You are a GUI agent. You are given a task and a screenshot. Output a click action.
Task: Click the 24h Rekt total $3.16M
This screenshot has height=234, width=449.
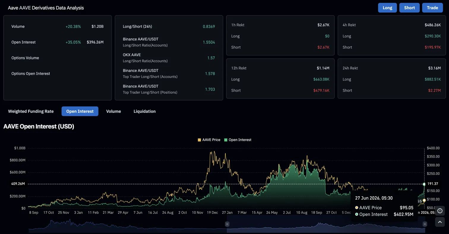click(x=434, y=68)
